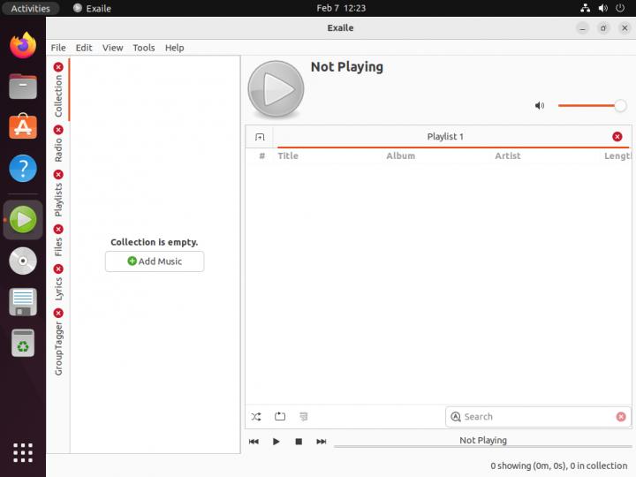Screen dimensions: 636x477
Task: Click the Add Music button
Action: 155,261
